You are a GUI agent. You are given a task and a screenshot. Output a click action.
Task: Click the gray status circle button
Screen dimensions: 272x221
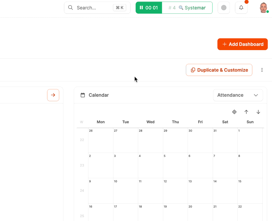tap(224, 8)
